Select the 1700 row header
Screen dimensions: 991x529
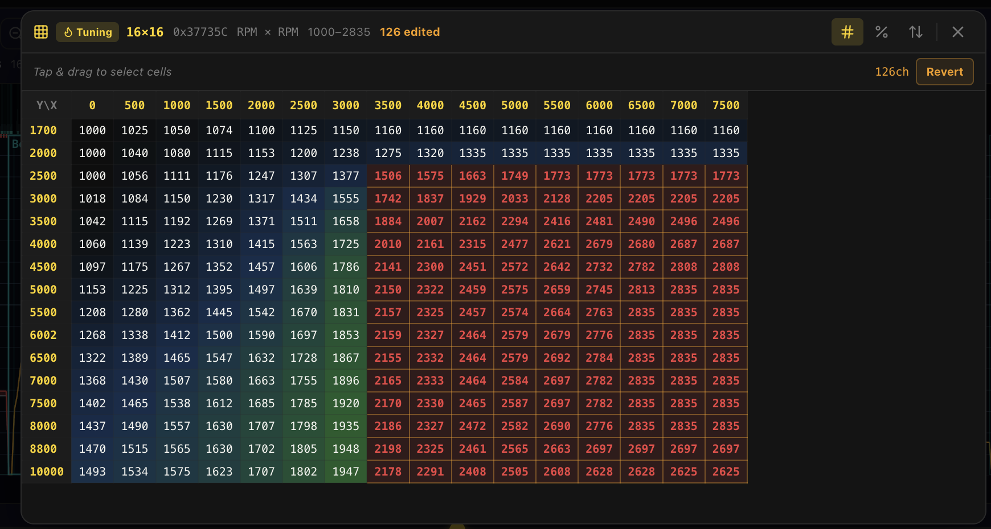[x=43, y=130]
